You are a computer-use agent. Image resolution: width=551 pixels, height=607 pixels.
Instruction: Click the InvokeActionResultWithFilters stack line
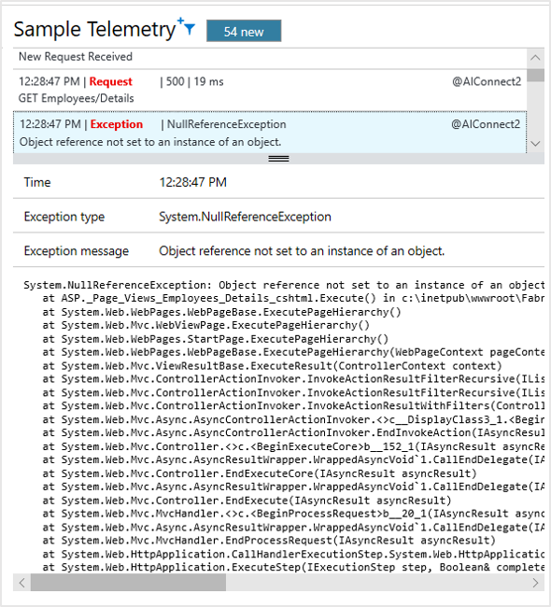(293, 406)
